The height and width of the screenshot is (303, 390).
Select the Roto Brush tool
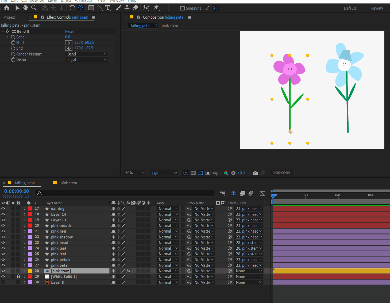pos(146,8)
